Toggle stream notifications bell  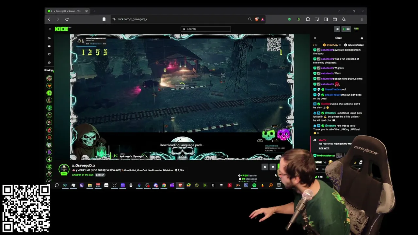tap(265, 167)
